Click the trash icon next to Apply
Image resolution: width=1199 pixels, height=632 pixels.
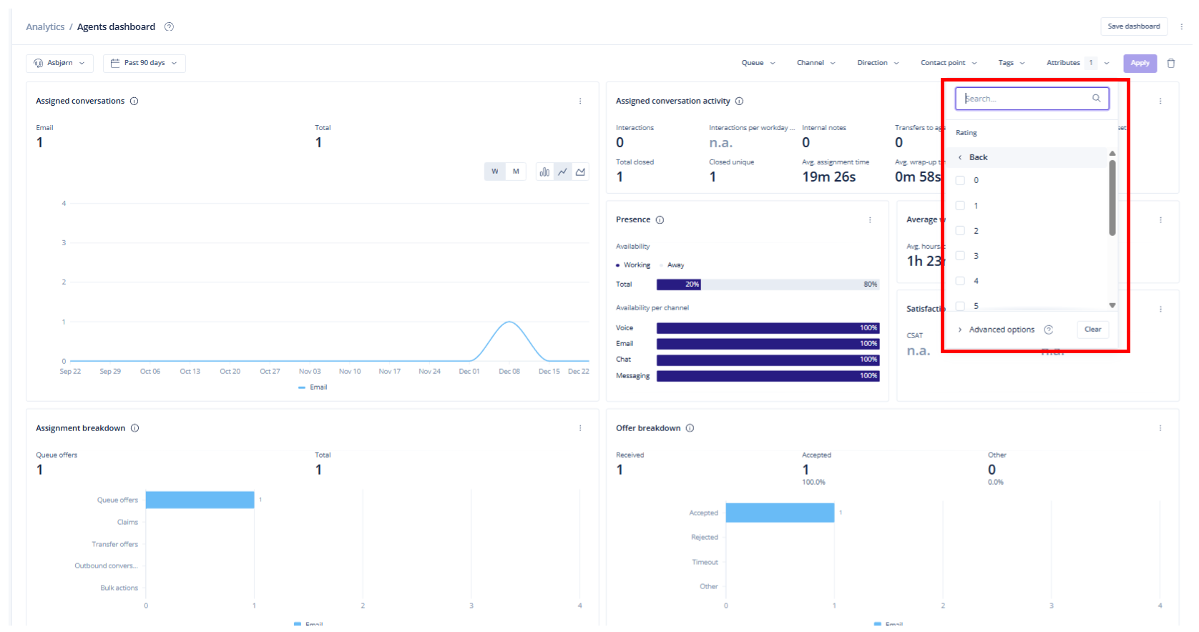point(1171,63)
